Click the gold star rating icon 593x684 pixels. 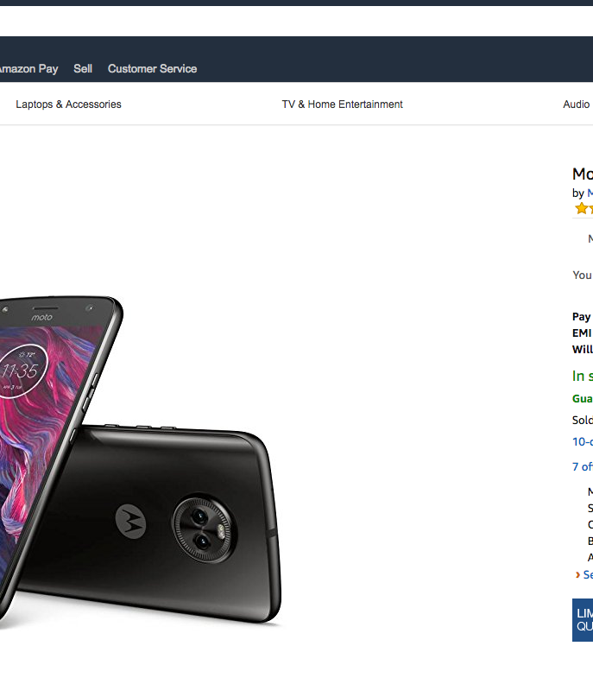pos(584,208)
